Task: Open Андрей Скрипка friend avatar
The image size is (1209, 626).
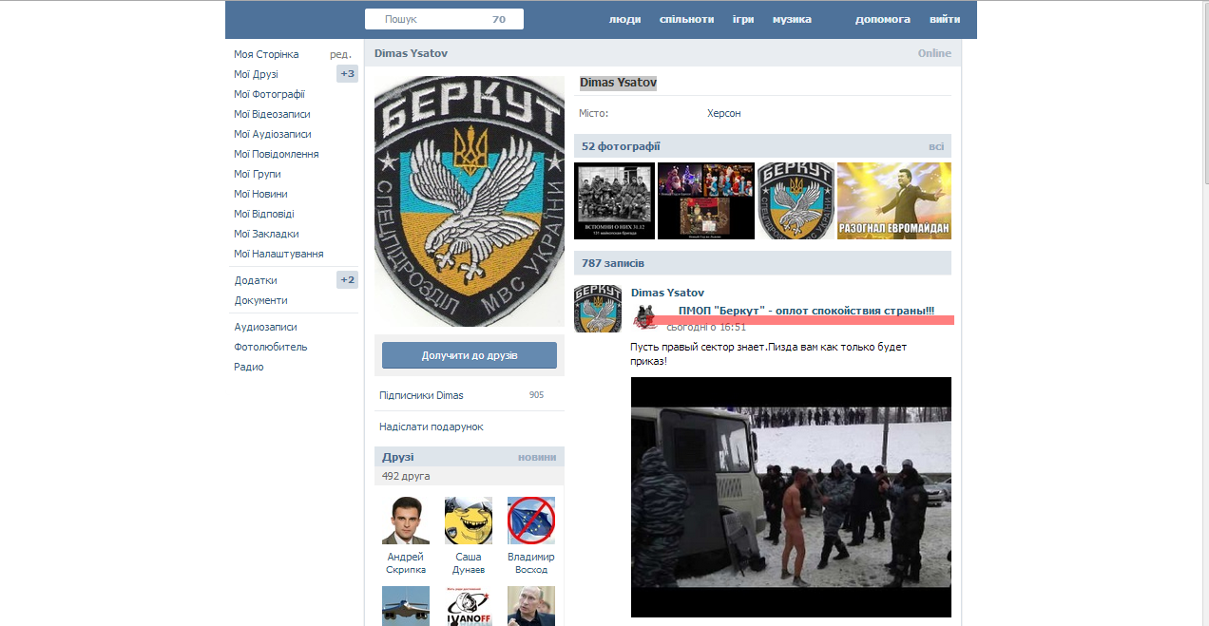Action: click(406, 521)
